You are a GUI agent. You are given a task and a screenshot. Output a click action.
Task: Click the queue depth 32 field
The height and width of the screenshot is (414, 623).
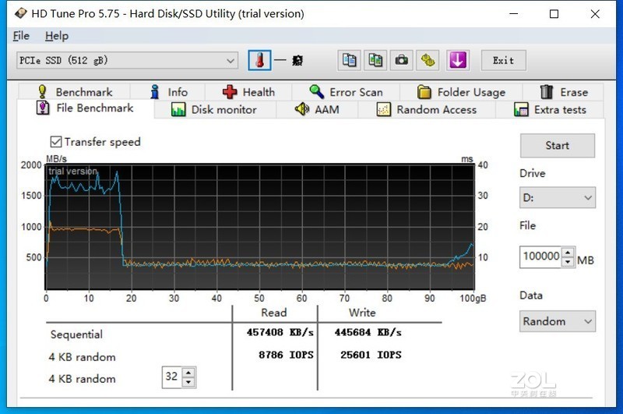click(x=171, y=377)
